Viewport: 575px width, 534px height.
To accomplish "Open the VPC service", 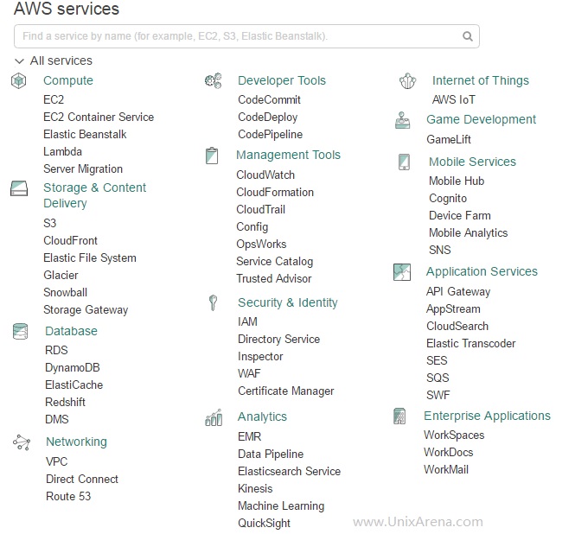I will point(57,461).
